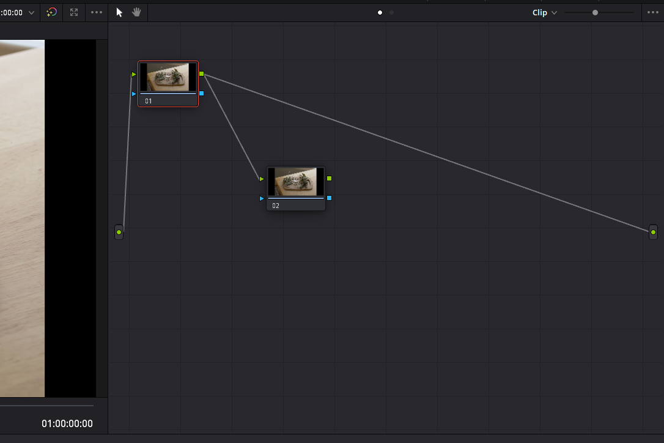Click the expand to fullscreen icon
Screen dimensions: 664x443
tap(73, 12)
